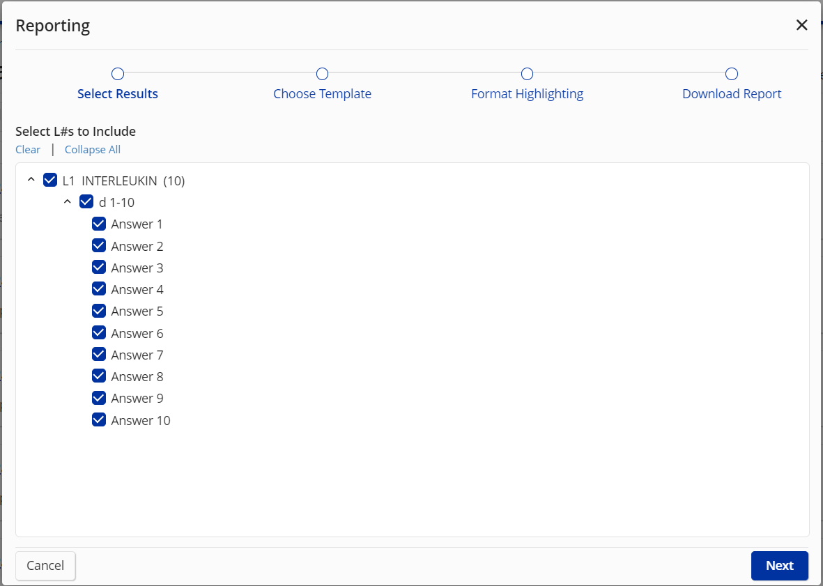Uncheck the d 1-10 checkbox
823x586 pixels.
86,202
